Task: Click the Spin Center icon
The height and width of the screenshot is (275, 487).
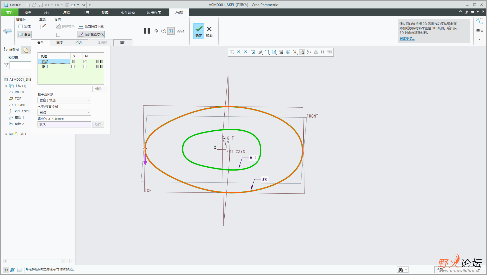Action: point(309,52)
